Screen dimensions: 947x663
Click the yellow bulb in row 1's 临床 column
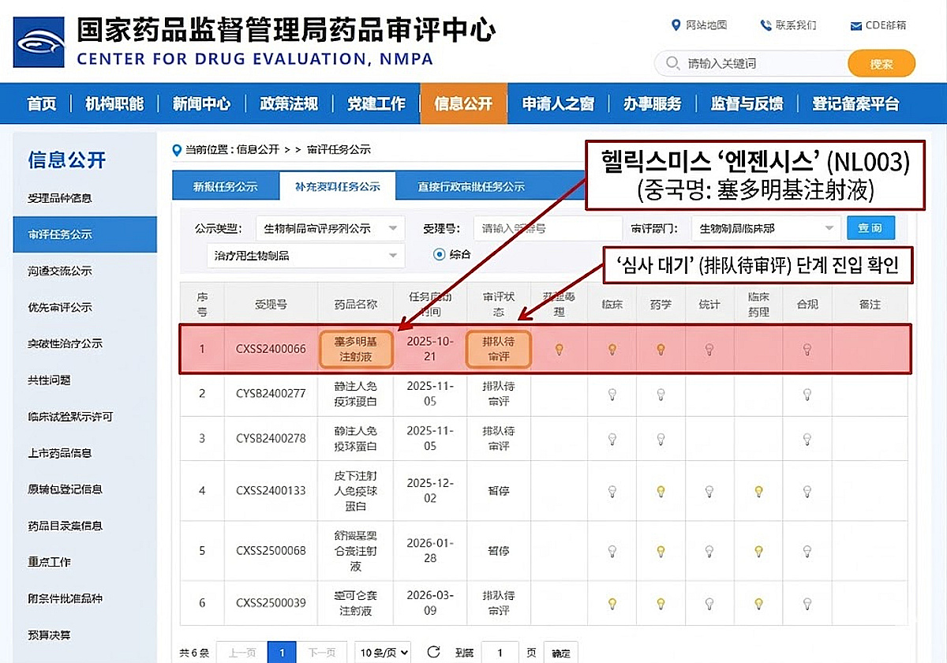(612, 347)
